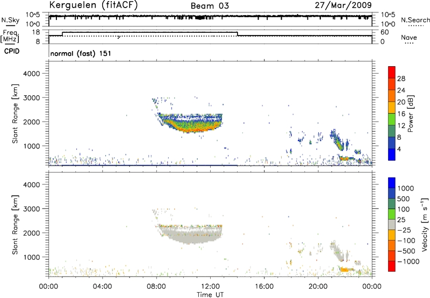Screen dimensions: 430x298
Task: Click the "08:00" time tick label
Action: (156, 287)
